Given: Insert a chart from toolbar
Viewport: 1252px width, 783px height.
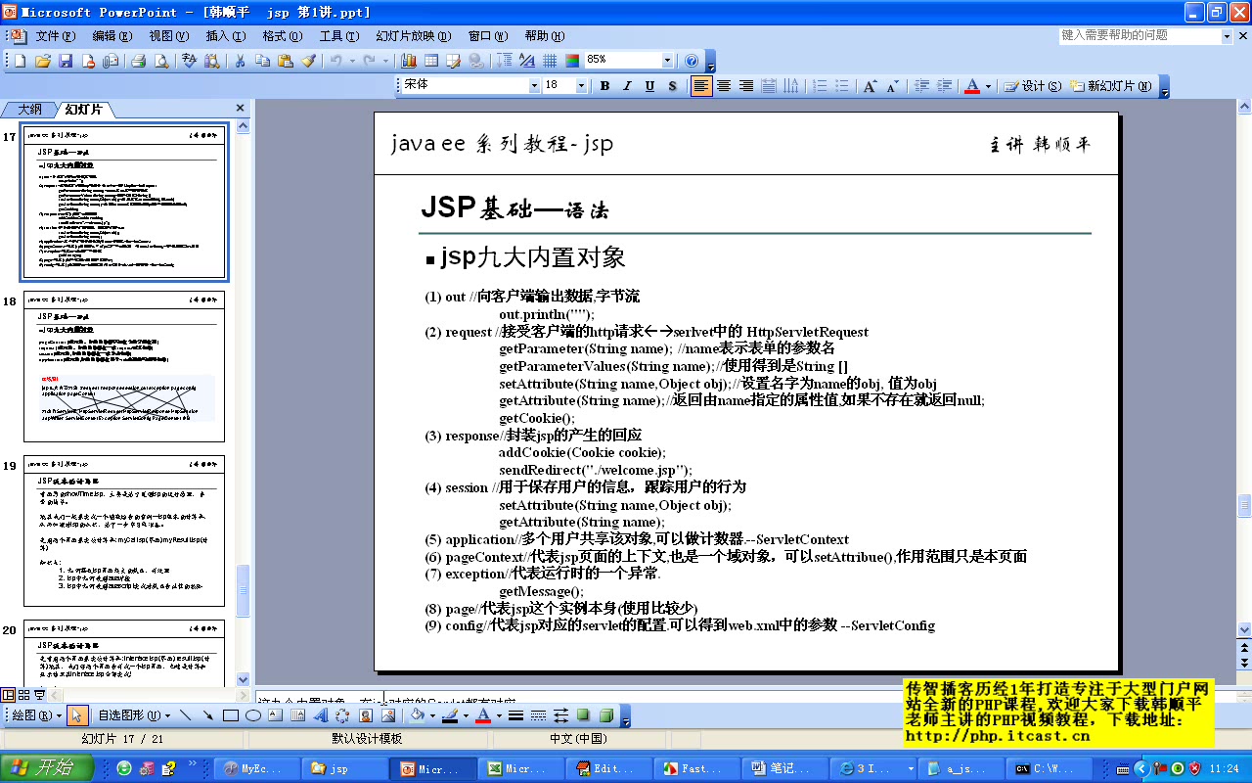Looking at the screenshot, I should pyautogui.click(x=409, y=61).
